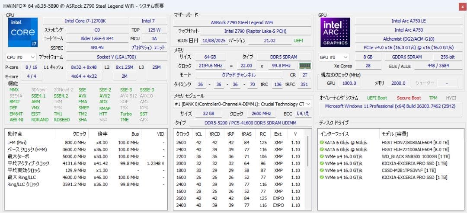Click the 倍率 column header

100,134
